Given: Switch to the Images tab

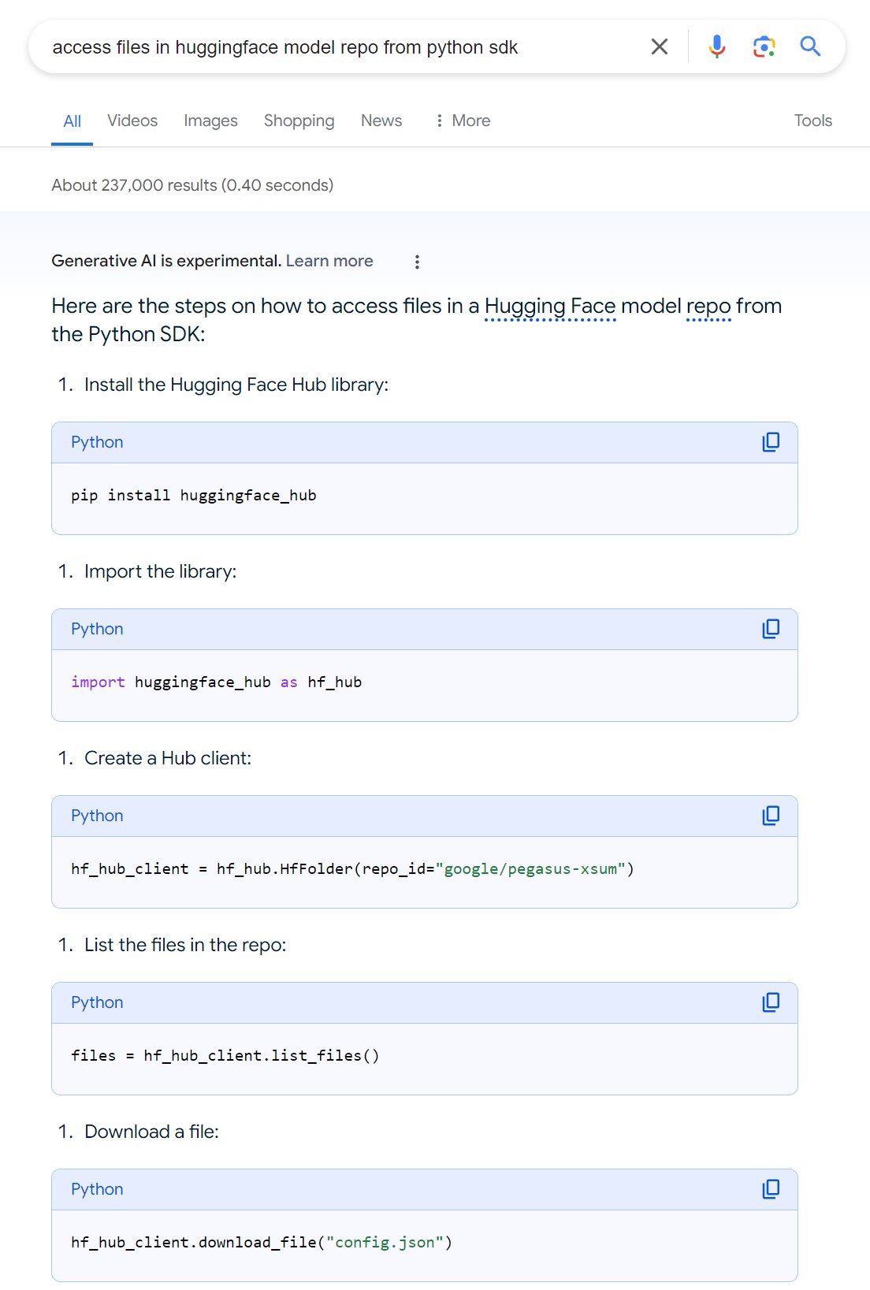Looking at the screenshot, I should point(210,121).
